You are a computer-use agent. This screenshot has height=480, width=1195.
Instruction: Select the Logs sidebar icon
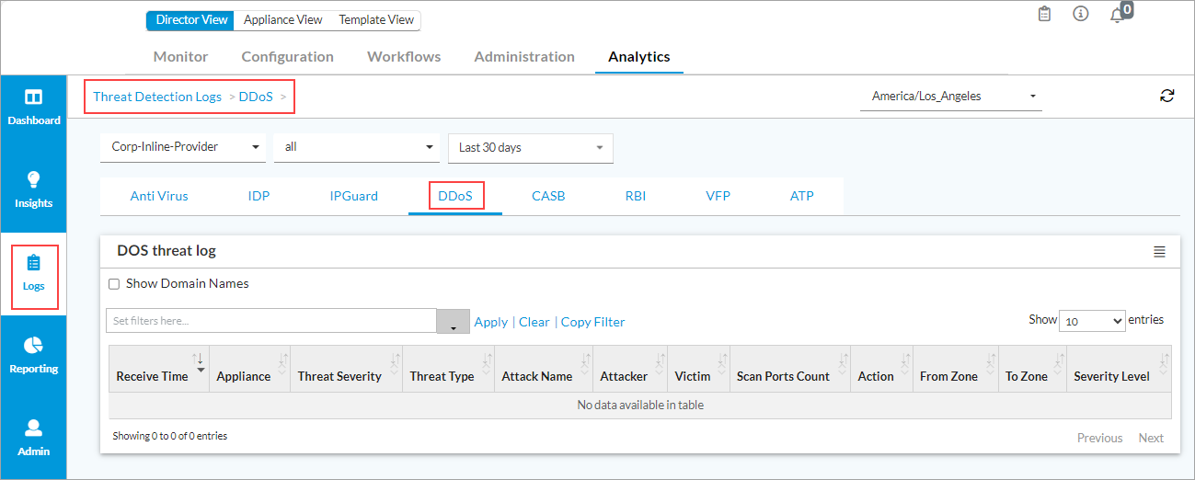(34, 264)
